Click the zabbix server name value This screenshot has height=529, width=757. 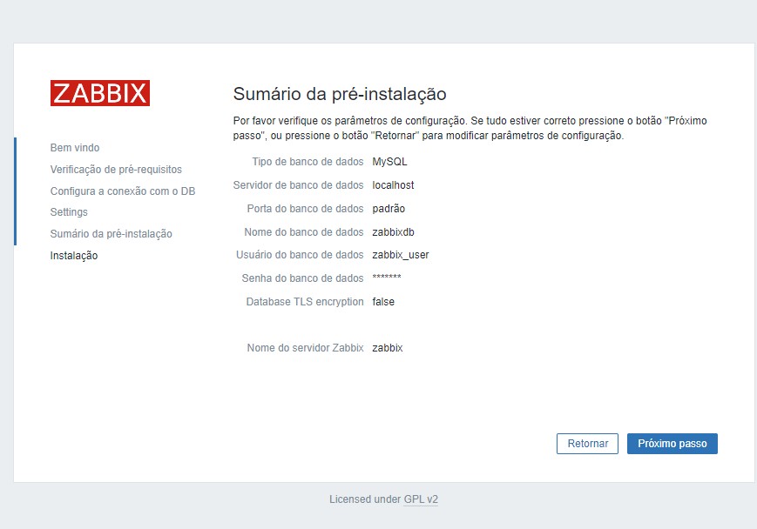click(386, 347)
